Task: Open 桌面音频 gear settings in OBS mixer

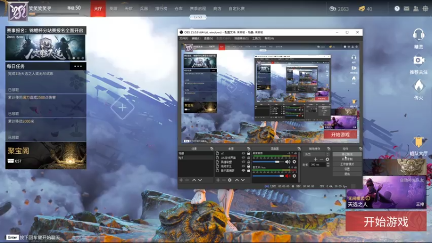Action: click(294, 161)
